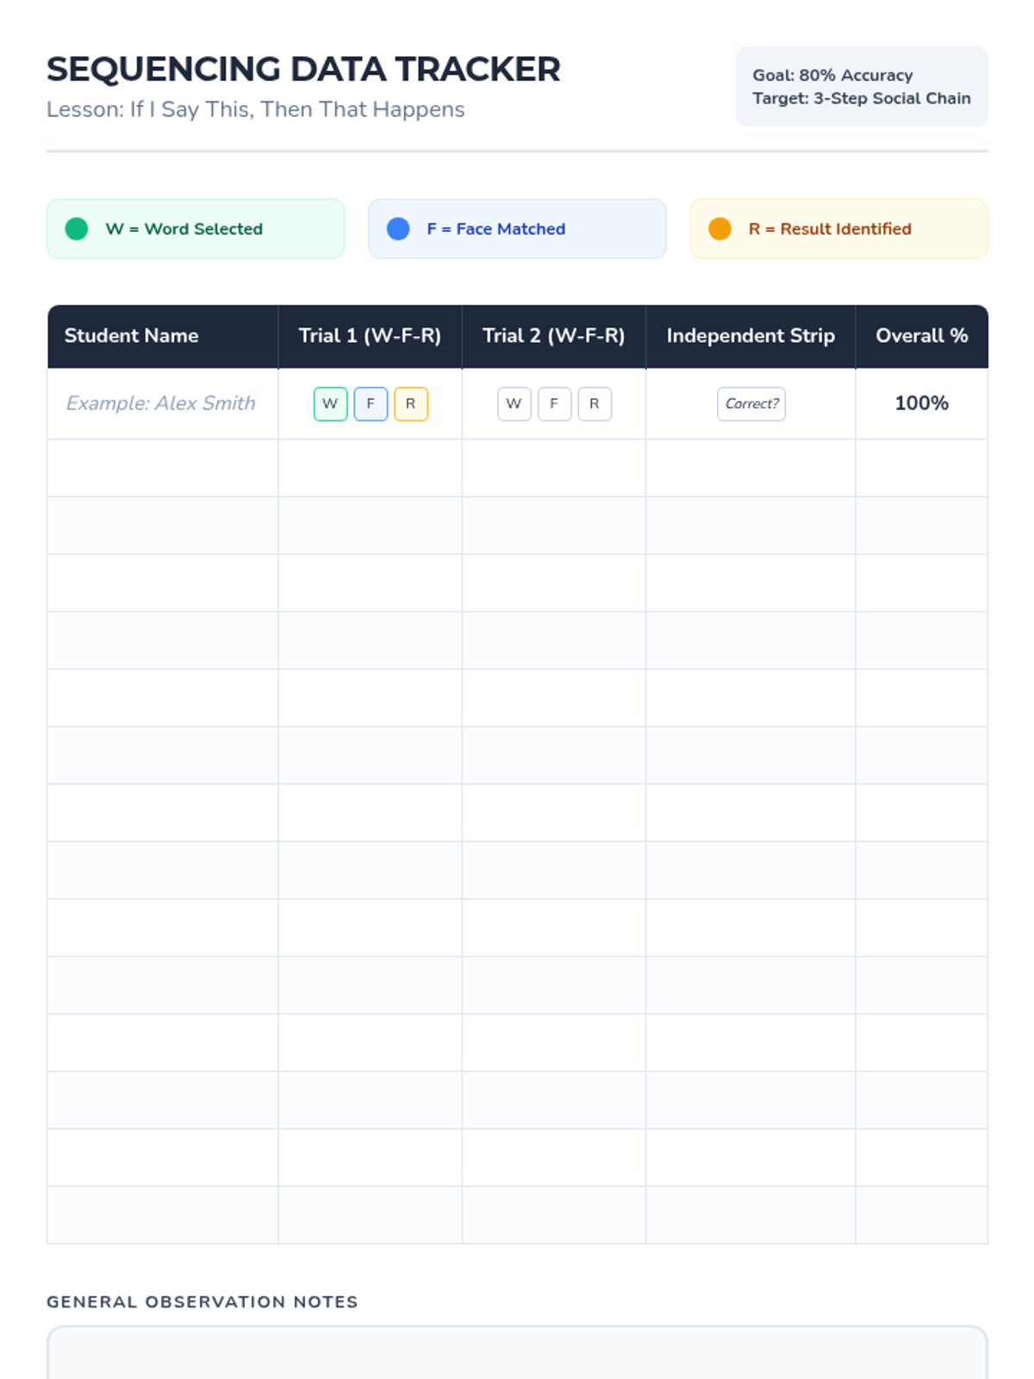Click the 100% overall score cell

[921, 403]
